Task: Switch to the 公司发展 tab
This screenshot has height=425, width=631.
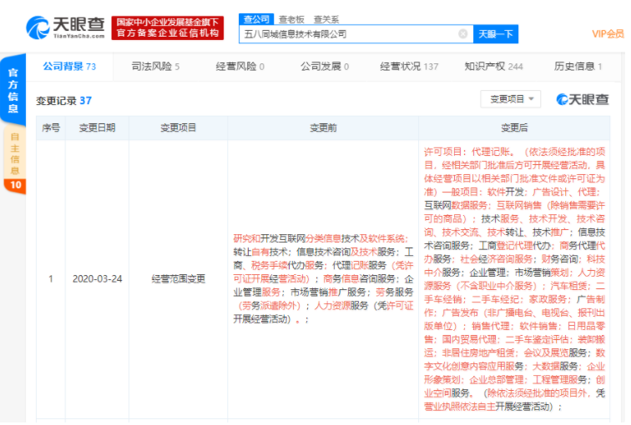Action: tap(325, 67)
